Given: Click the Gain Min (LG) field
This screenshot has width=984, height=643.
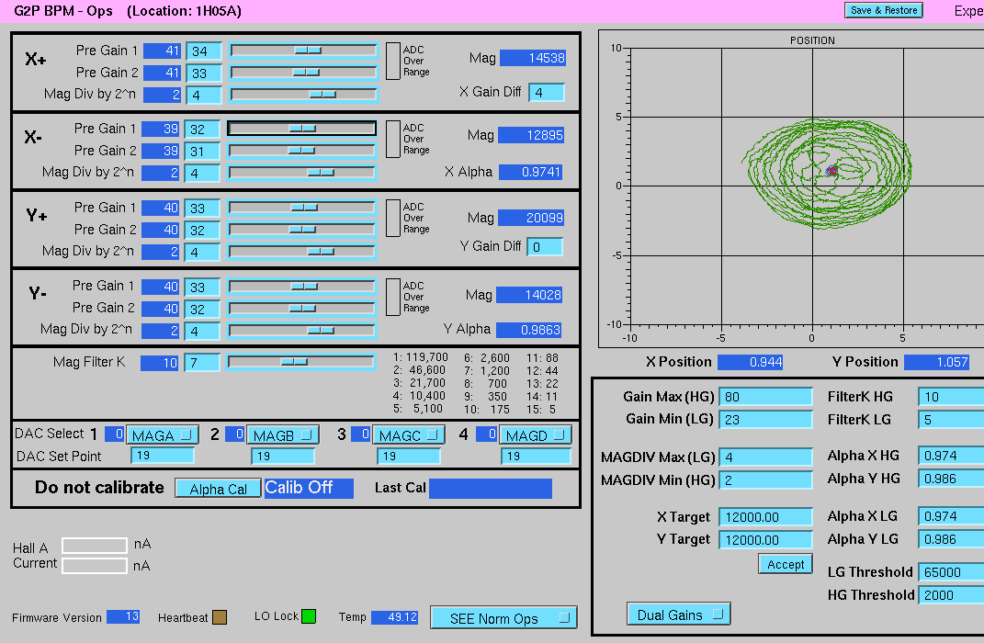Looking at the screenshot, I should [x=765, y=419].
